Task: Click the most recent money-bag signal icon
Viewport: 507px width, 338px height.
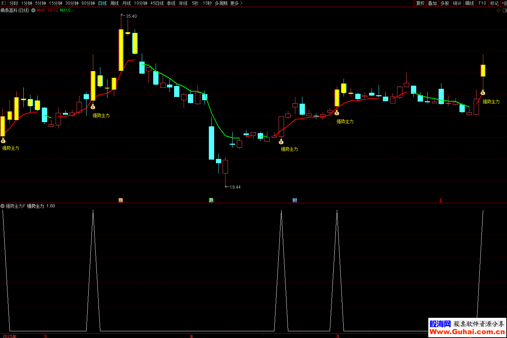Action: tap(483, 93)
